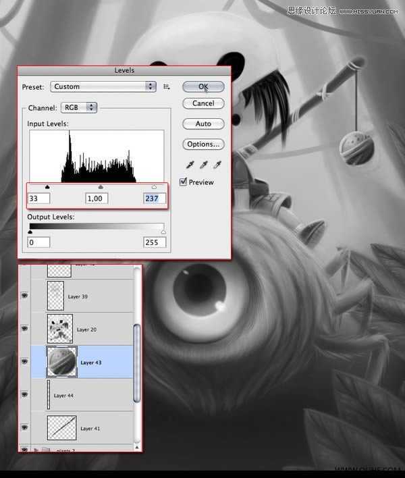The image size is (405, 478).
Task: Click the Levels dialog title bar
Action: coord(124,70)
